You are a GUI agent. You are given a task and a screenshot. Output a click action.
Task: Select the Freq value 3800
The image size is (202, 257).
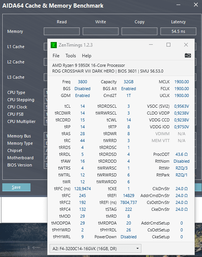point(82,82)
